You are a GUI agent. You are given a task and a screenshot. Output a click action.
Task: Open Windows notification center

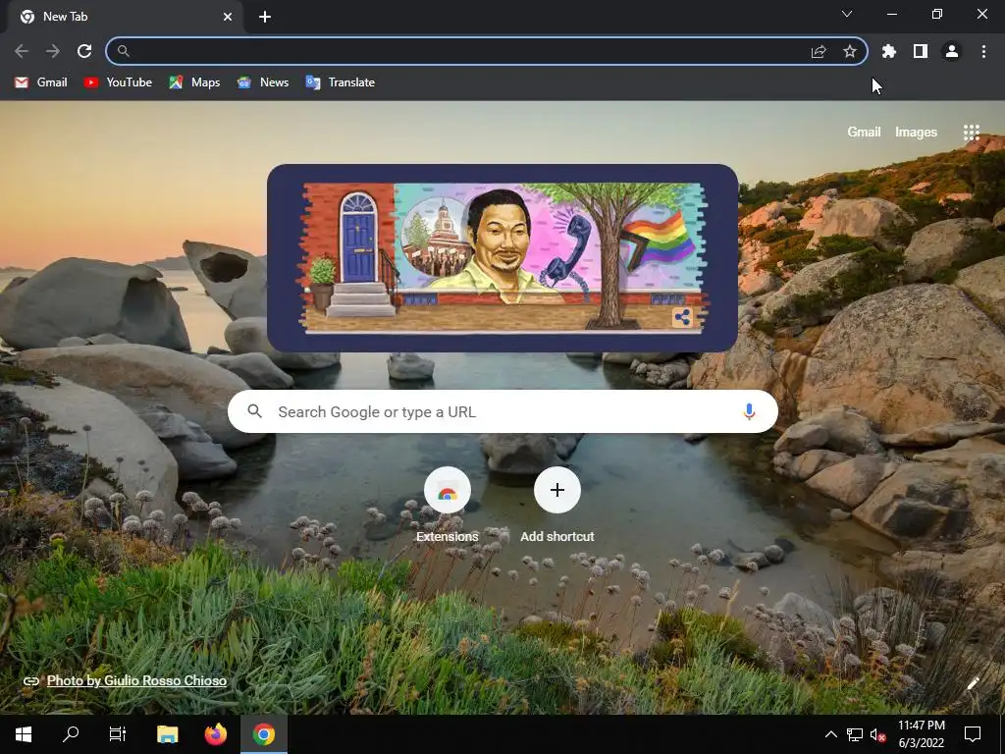pyautogui.click(x=973, y=734)
